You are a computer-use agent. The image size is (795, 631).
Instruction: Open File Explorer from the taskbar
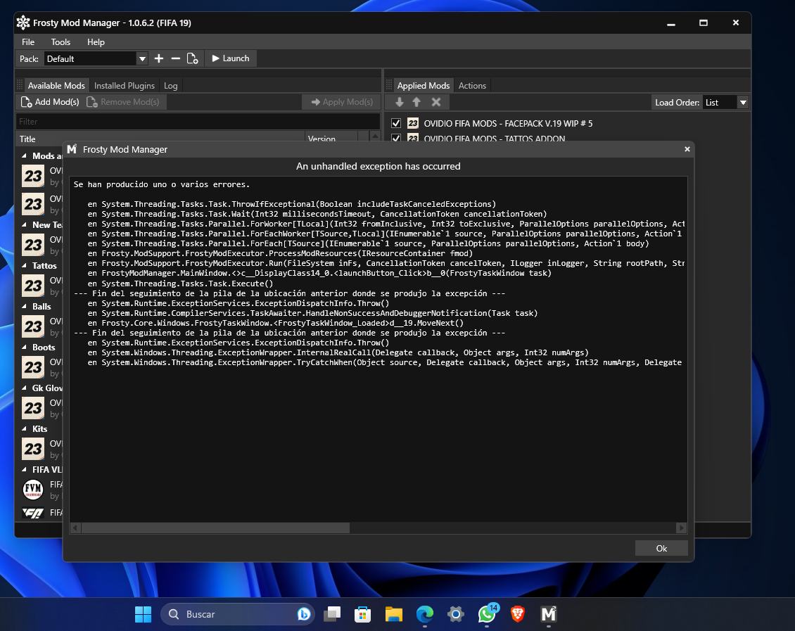(393, 614)
